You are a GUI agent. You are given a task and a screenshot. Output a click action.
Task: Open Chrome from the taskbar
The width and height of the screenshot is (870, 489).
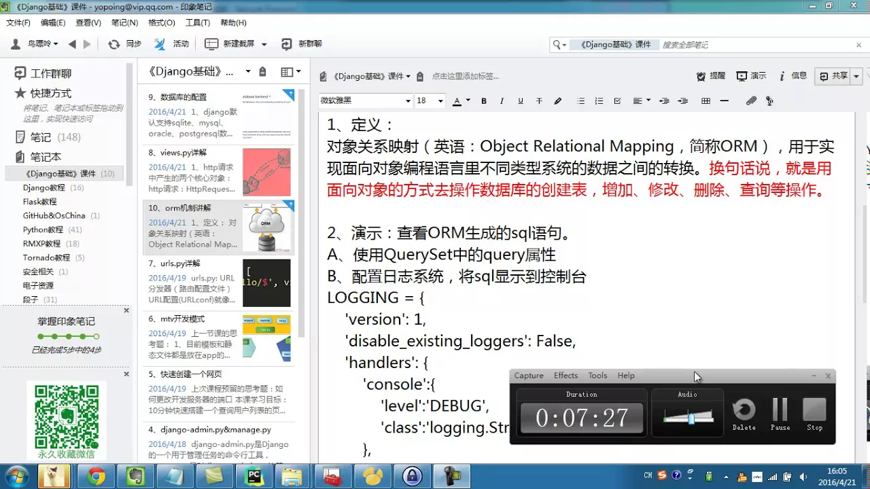tap(97, 477)
